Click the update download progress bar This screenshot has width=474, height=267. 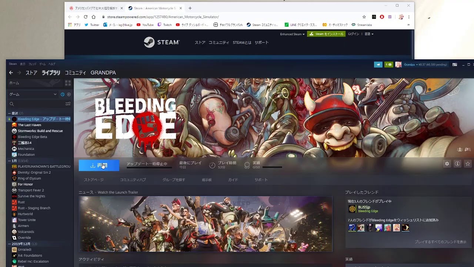click(x=149, y=168)
